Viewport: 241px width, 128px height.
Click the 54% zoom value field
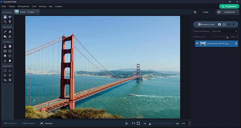click(184, 123)
